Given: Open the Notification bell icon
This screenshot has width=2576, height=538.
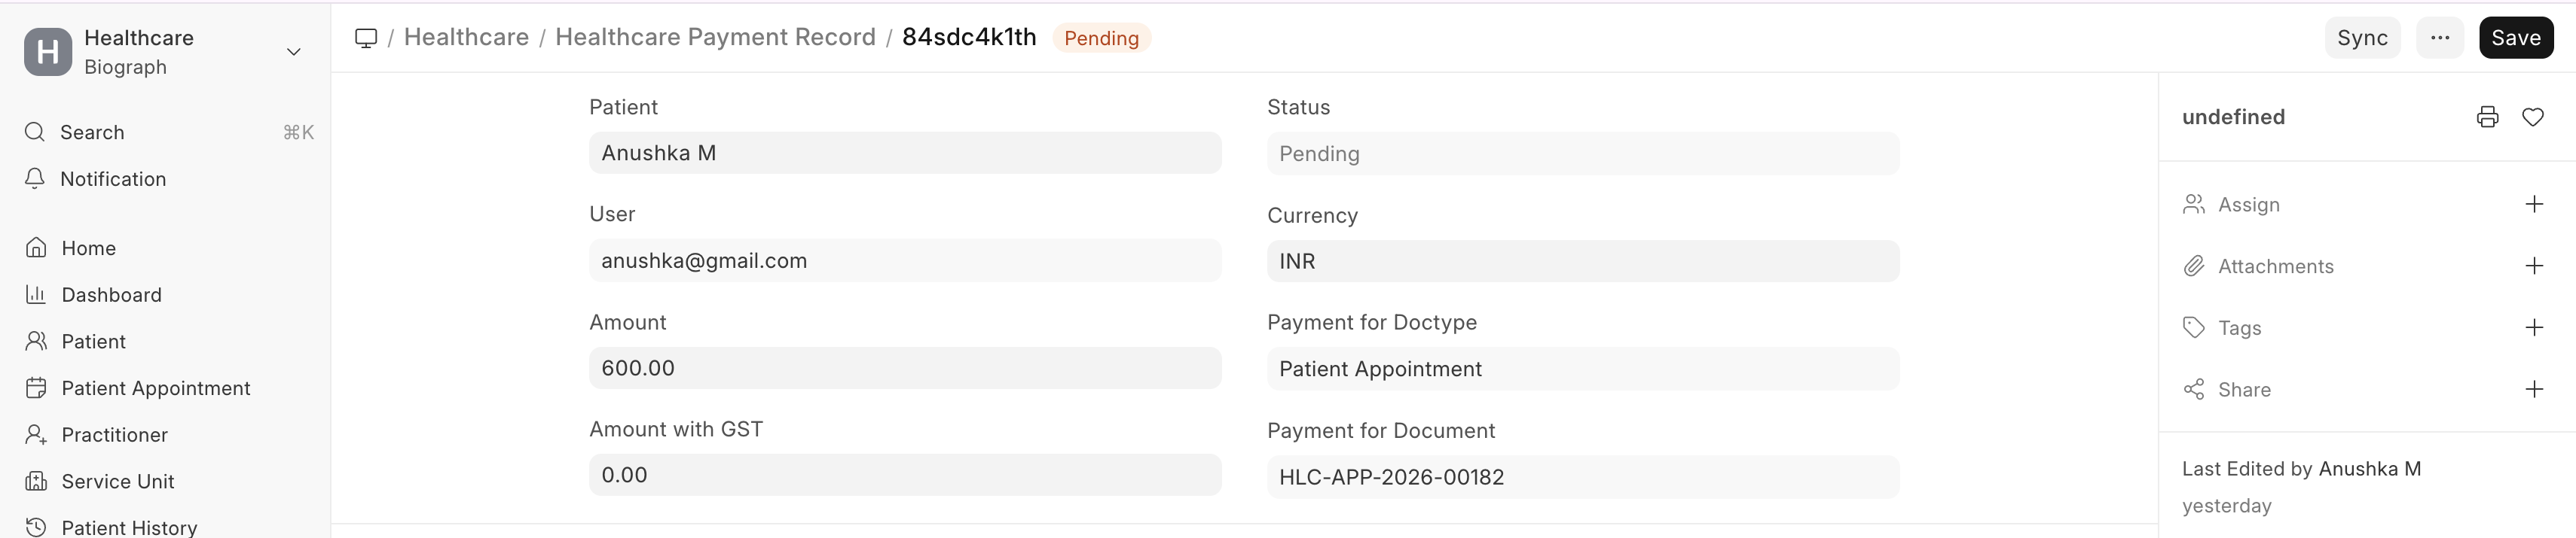Looking at the screenshot, I should click(34, 178).
